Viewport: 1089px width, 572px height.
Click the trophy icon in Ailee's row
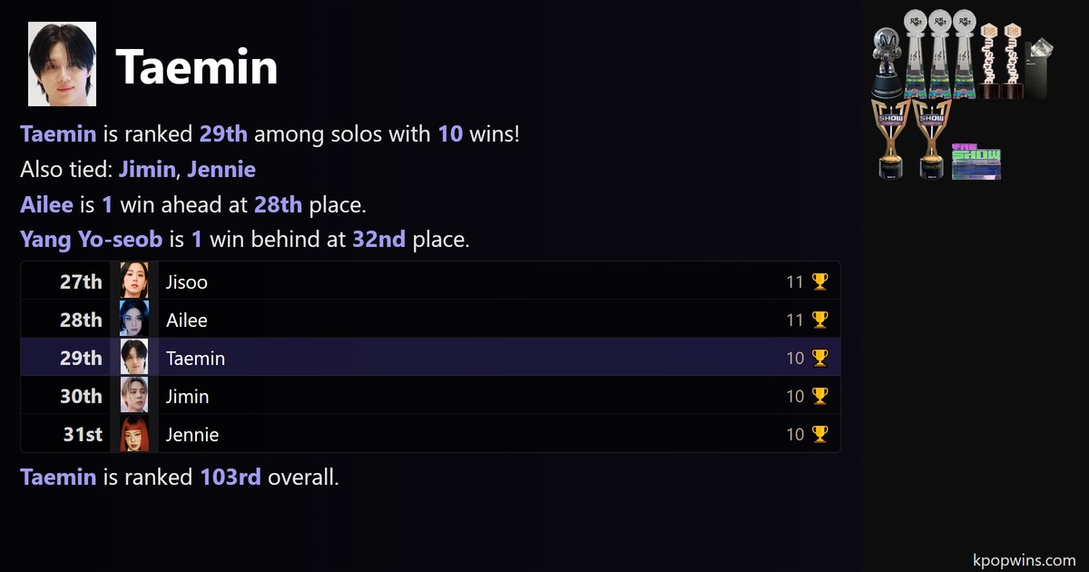click(819, 321)
